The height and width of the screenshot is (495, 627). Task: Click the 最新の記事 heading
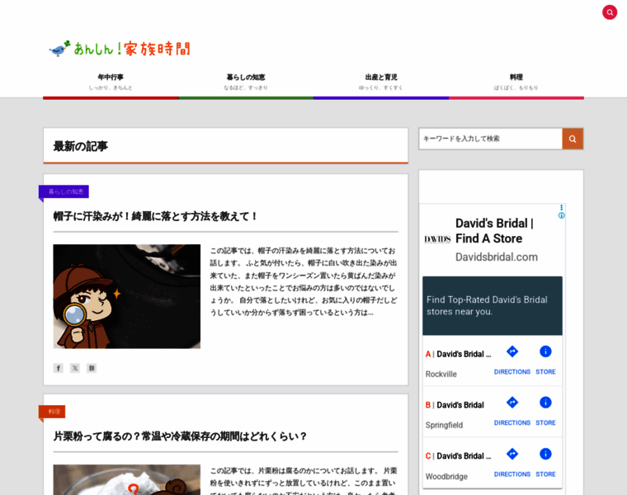[x=81, y=146]
